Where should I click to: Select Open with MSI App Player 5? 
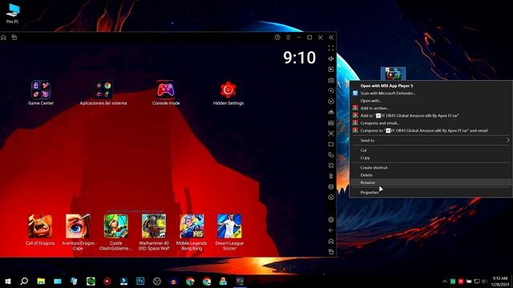(x=430, y=86)
